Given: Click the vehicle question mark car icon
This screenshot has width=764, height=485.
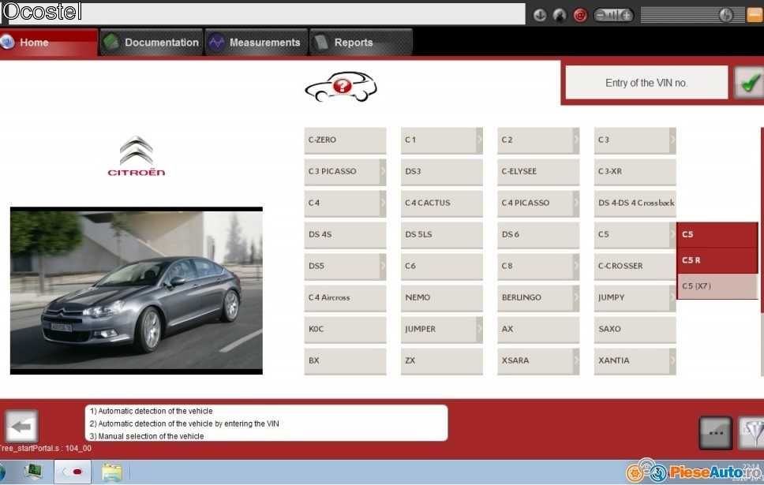Looking at the screenshot, I should click(x=341, y=88).
